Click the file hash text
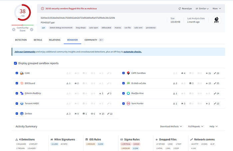 78,18
